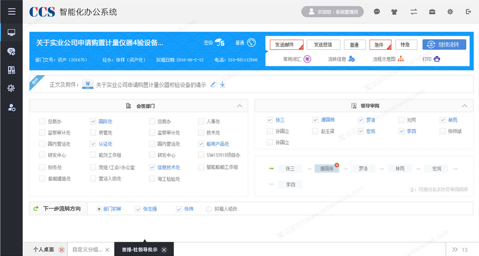Click the 继续流转 button
This screenshot has height=256, width=479.
tap(444, 44)
